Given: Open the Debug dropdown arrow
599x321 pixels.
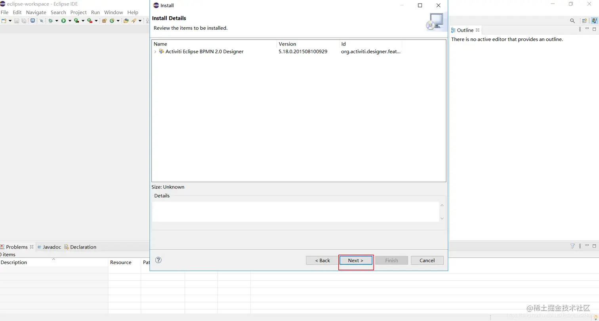Looking at the screenshot, I should tap(57, 21).
